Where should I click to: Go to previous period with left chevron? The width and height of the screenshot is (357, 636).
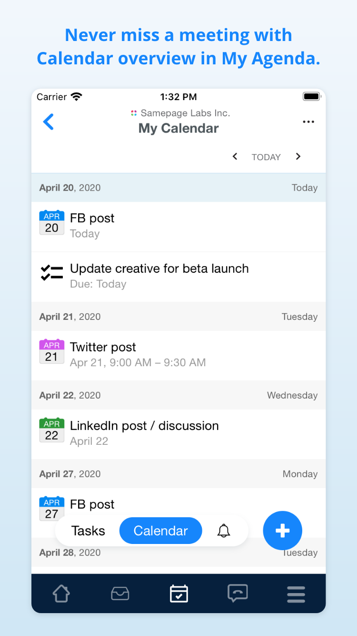(235, 156)
